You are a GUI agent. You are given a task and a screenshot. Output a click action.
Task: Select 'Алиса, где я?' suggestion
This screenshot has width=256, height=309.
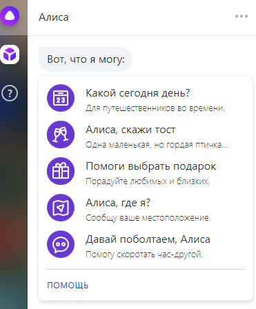118,203
